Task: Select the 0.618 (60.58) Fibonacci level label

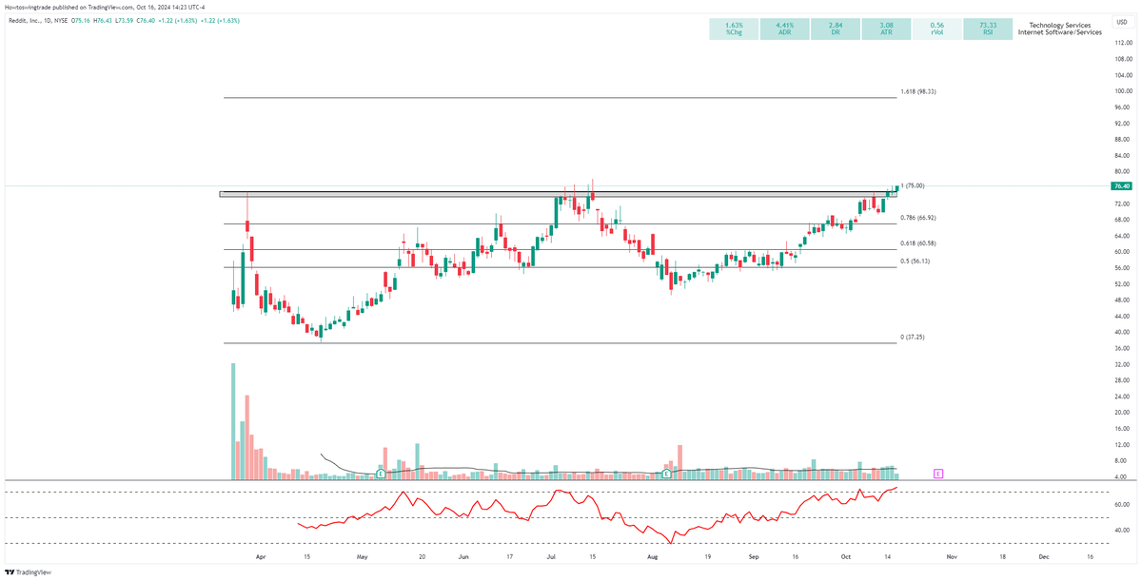Action: pyautogui.click(x=918, y=243)
